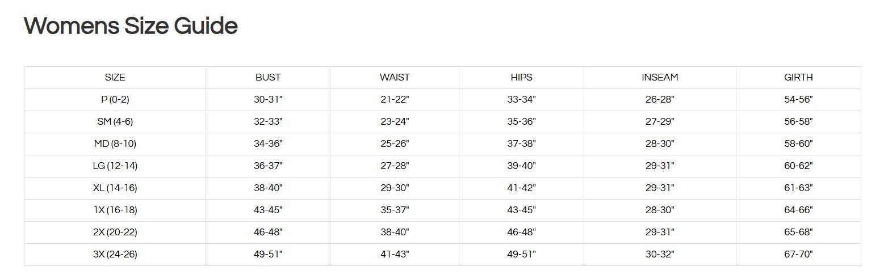Select the P (0-2) size row label
The image size is (884, 279).
click(115, 100)
